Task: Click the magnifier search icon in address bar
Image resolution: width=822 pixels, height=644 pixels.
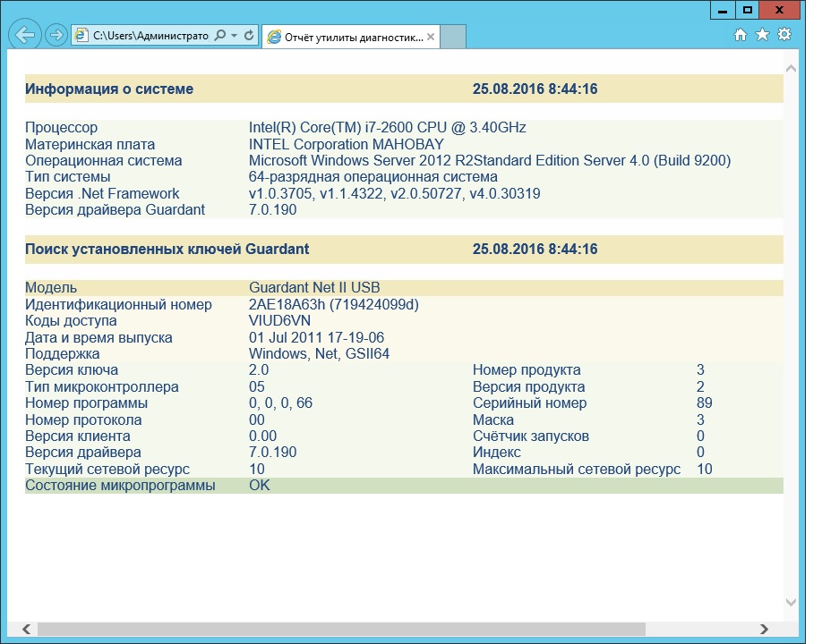Action: tap(219, 36)
